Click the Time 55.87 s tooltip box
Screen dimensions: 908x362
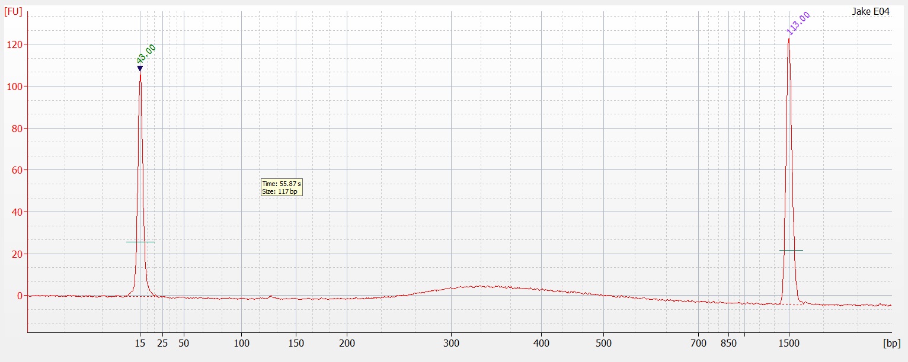pyautogui.click(x=282, y=188)
